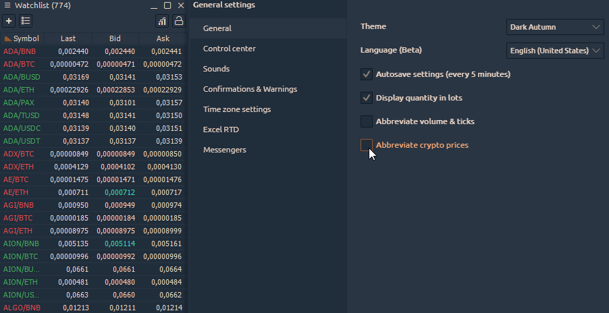The width and height of the screenshot is (609, 313).
Task: Uncheck Display quantity in lots
Action: click(367, 98)
